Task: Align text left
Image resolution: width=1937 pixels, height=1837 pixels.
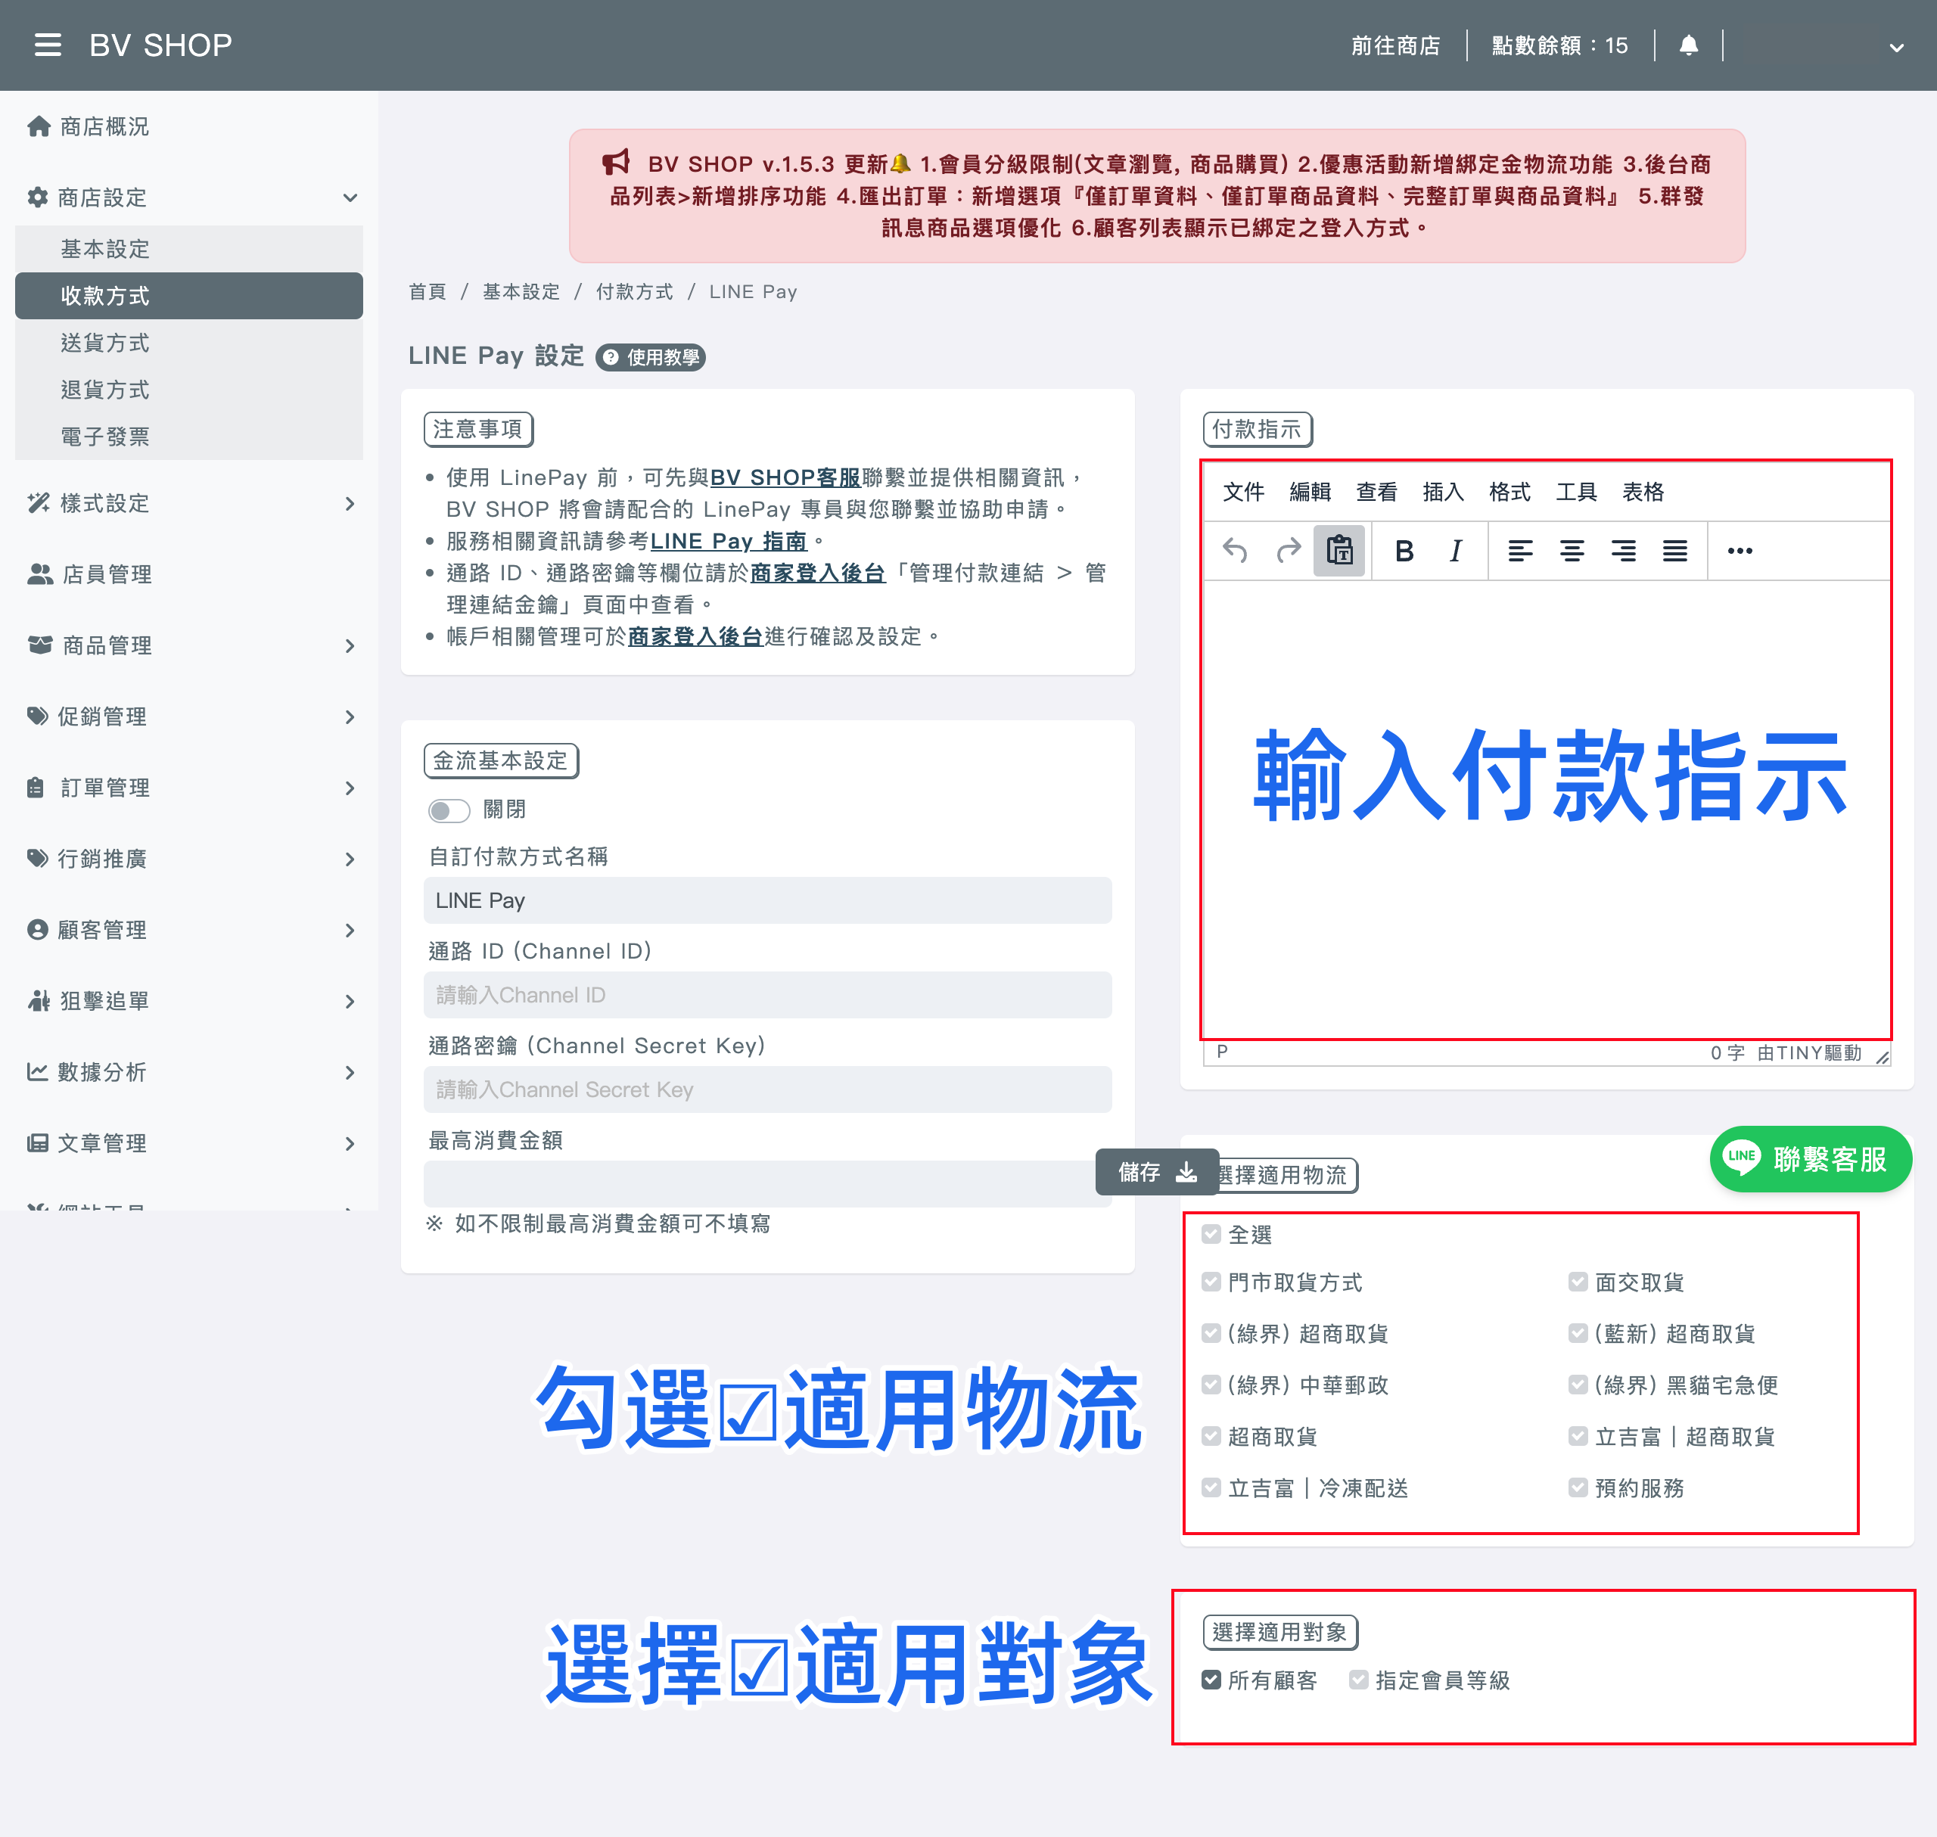Action: pyautogui.click(x=1520, y=550)
